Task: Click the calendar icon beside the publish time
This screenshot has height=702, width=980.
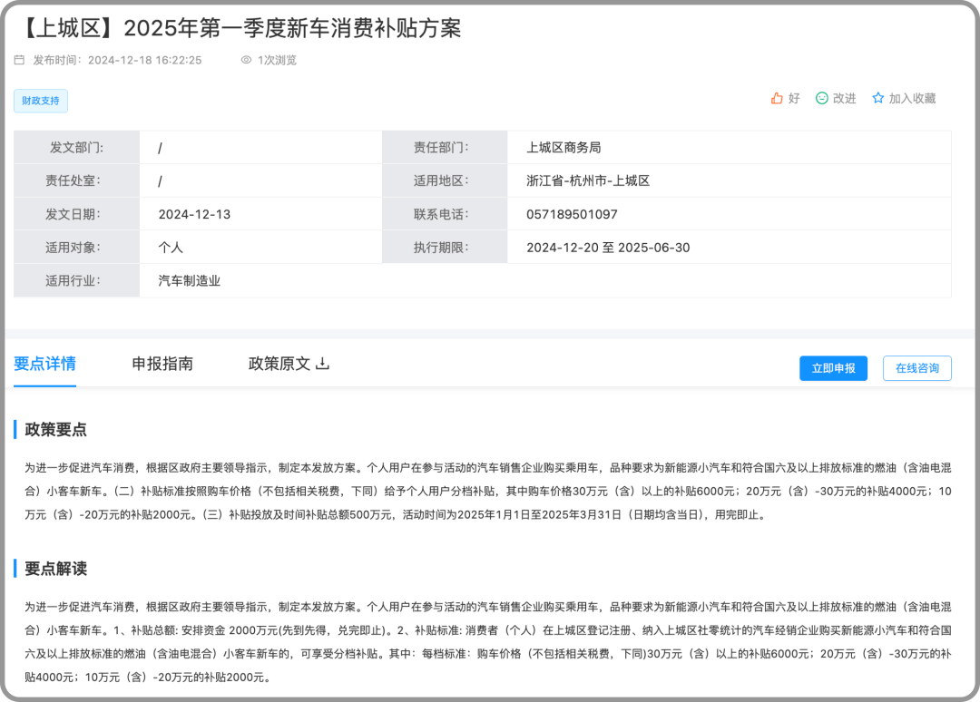Action: pyautogui.click(x=19, y=60)
